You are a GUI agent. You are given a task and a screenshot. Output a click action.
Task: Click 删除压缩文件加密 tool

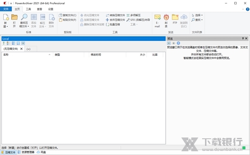92,25
